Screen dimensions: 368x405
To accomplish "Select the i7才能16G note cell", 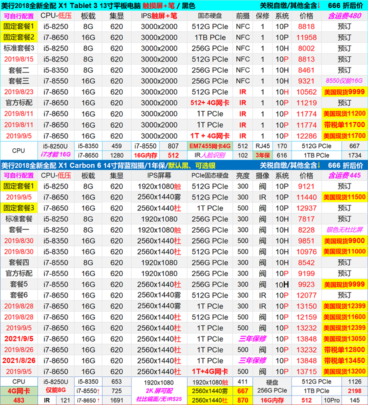I will click(55, 155).
